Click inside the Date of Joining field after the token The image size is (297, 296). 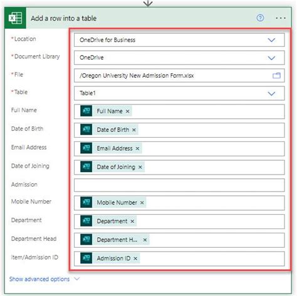click(x=214, y=167)
